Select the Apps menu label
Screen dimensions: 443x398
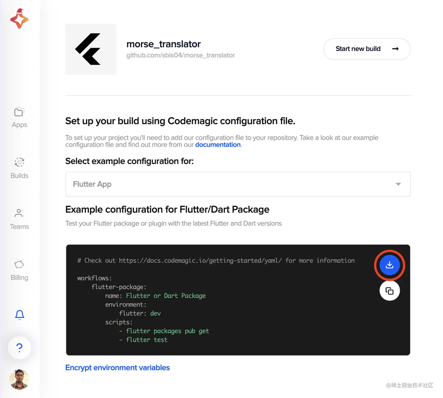(x=19, y=125)
